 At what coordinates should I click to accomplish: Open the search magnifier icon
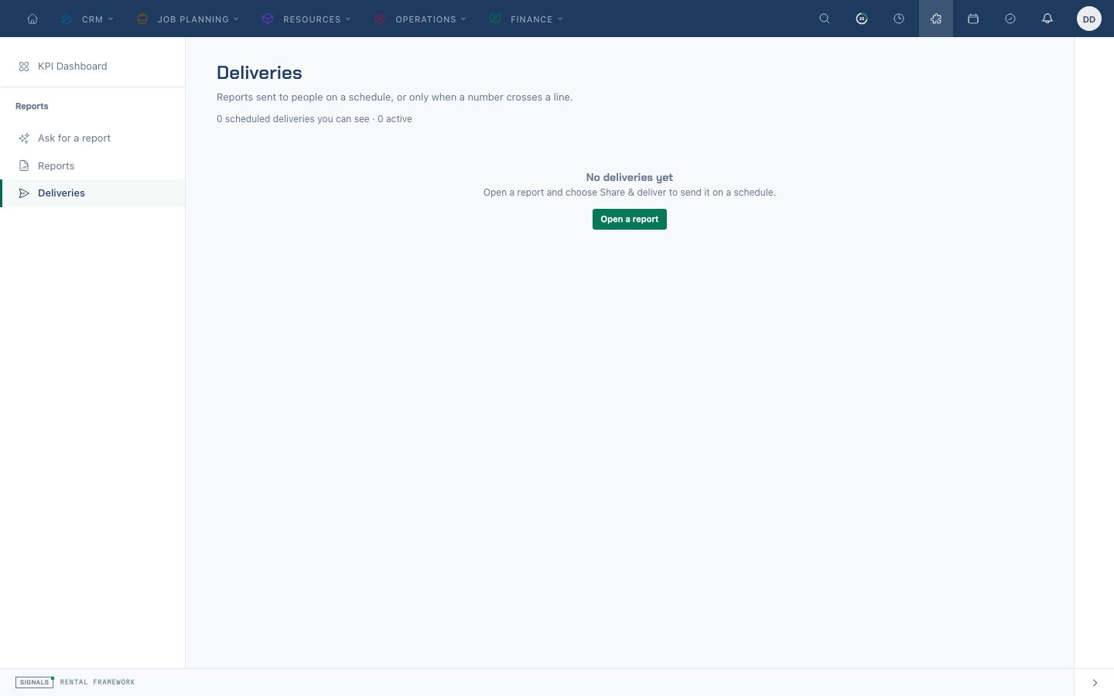[x=825, y=19]
